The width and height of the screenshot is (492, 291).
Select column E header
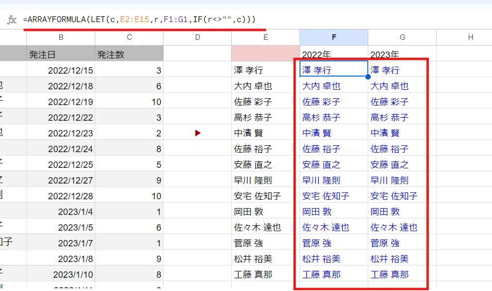[x=266, y=37]
